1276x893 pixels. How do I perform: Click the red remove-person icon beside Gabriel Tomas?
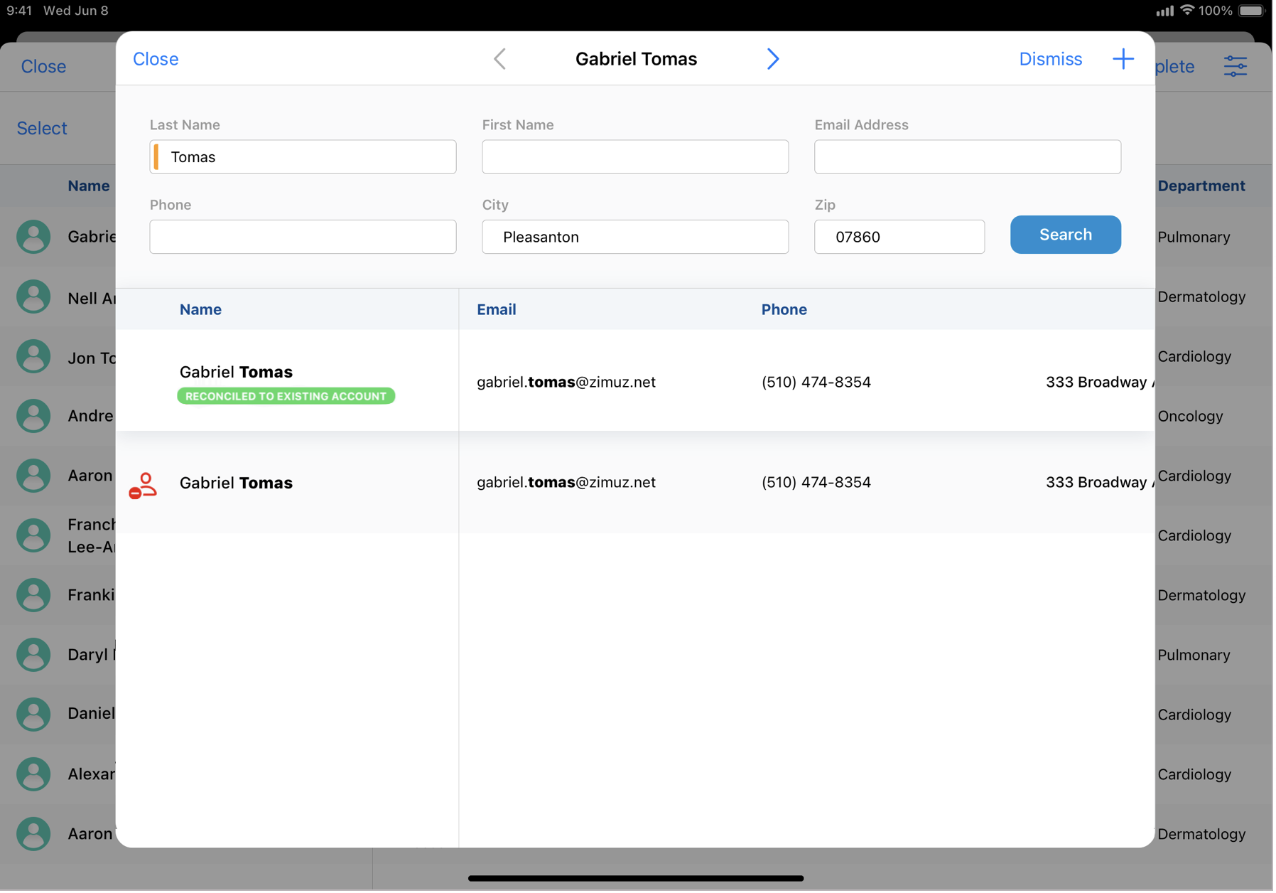tap(143, 487)
